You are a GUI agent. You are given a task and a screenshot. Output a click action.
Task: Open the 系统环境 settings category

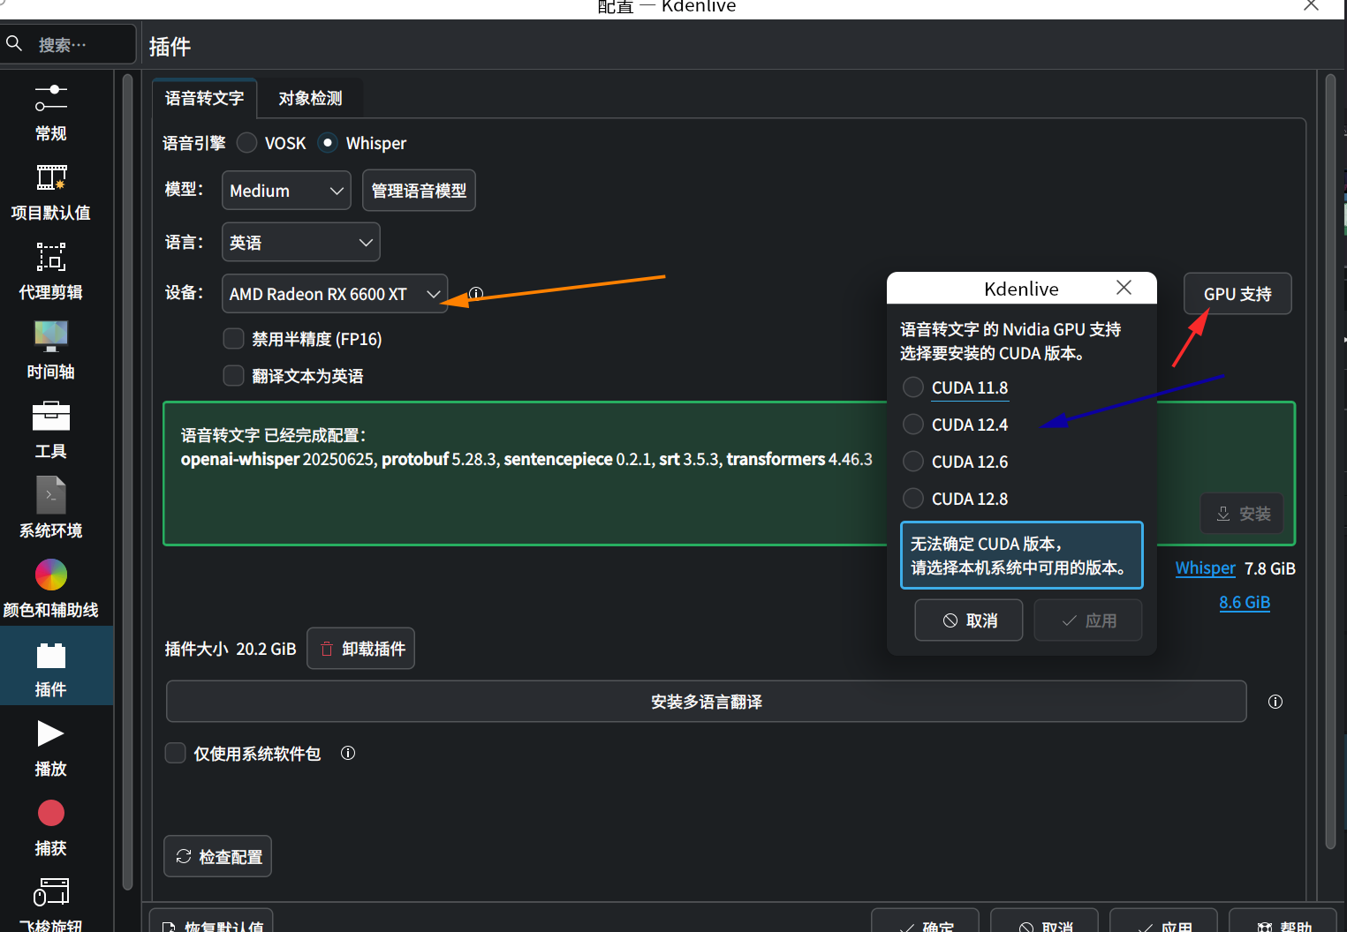tap(51, 510)
